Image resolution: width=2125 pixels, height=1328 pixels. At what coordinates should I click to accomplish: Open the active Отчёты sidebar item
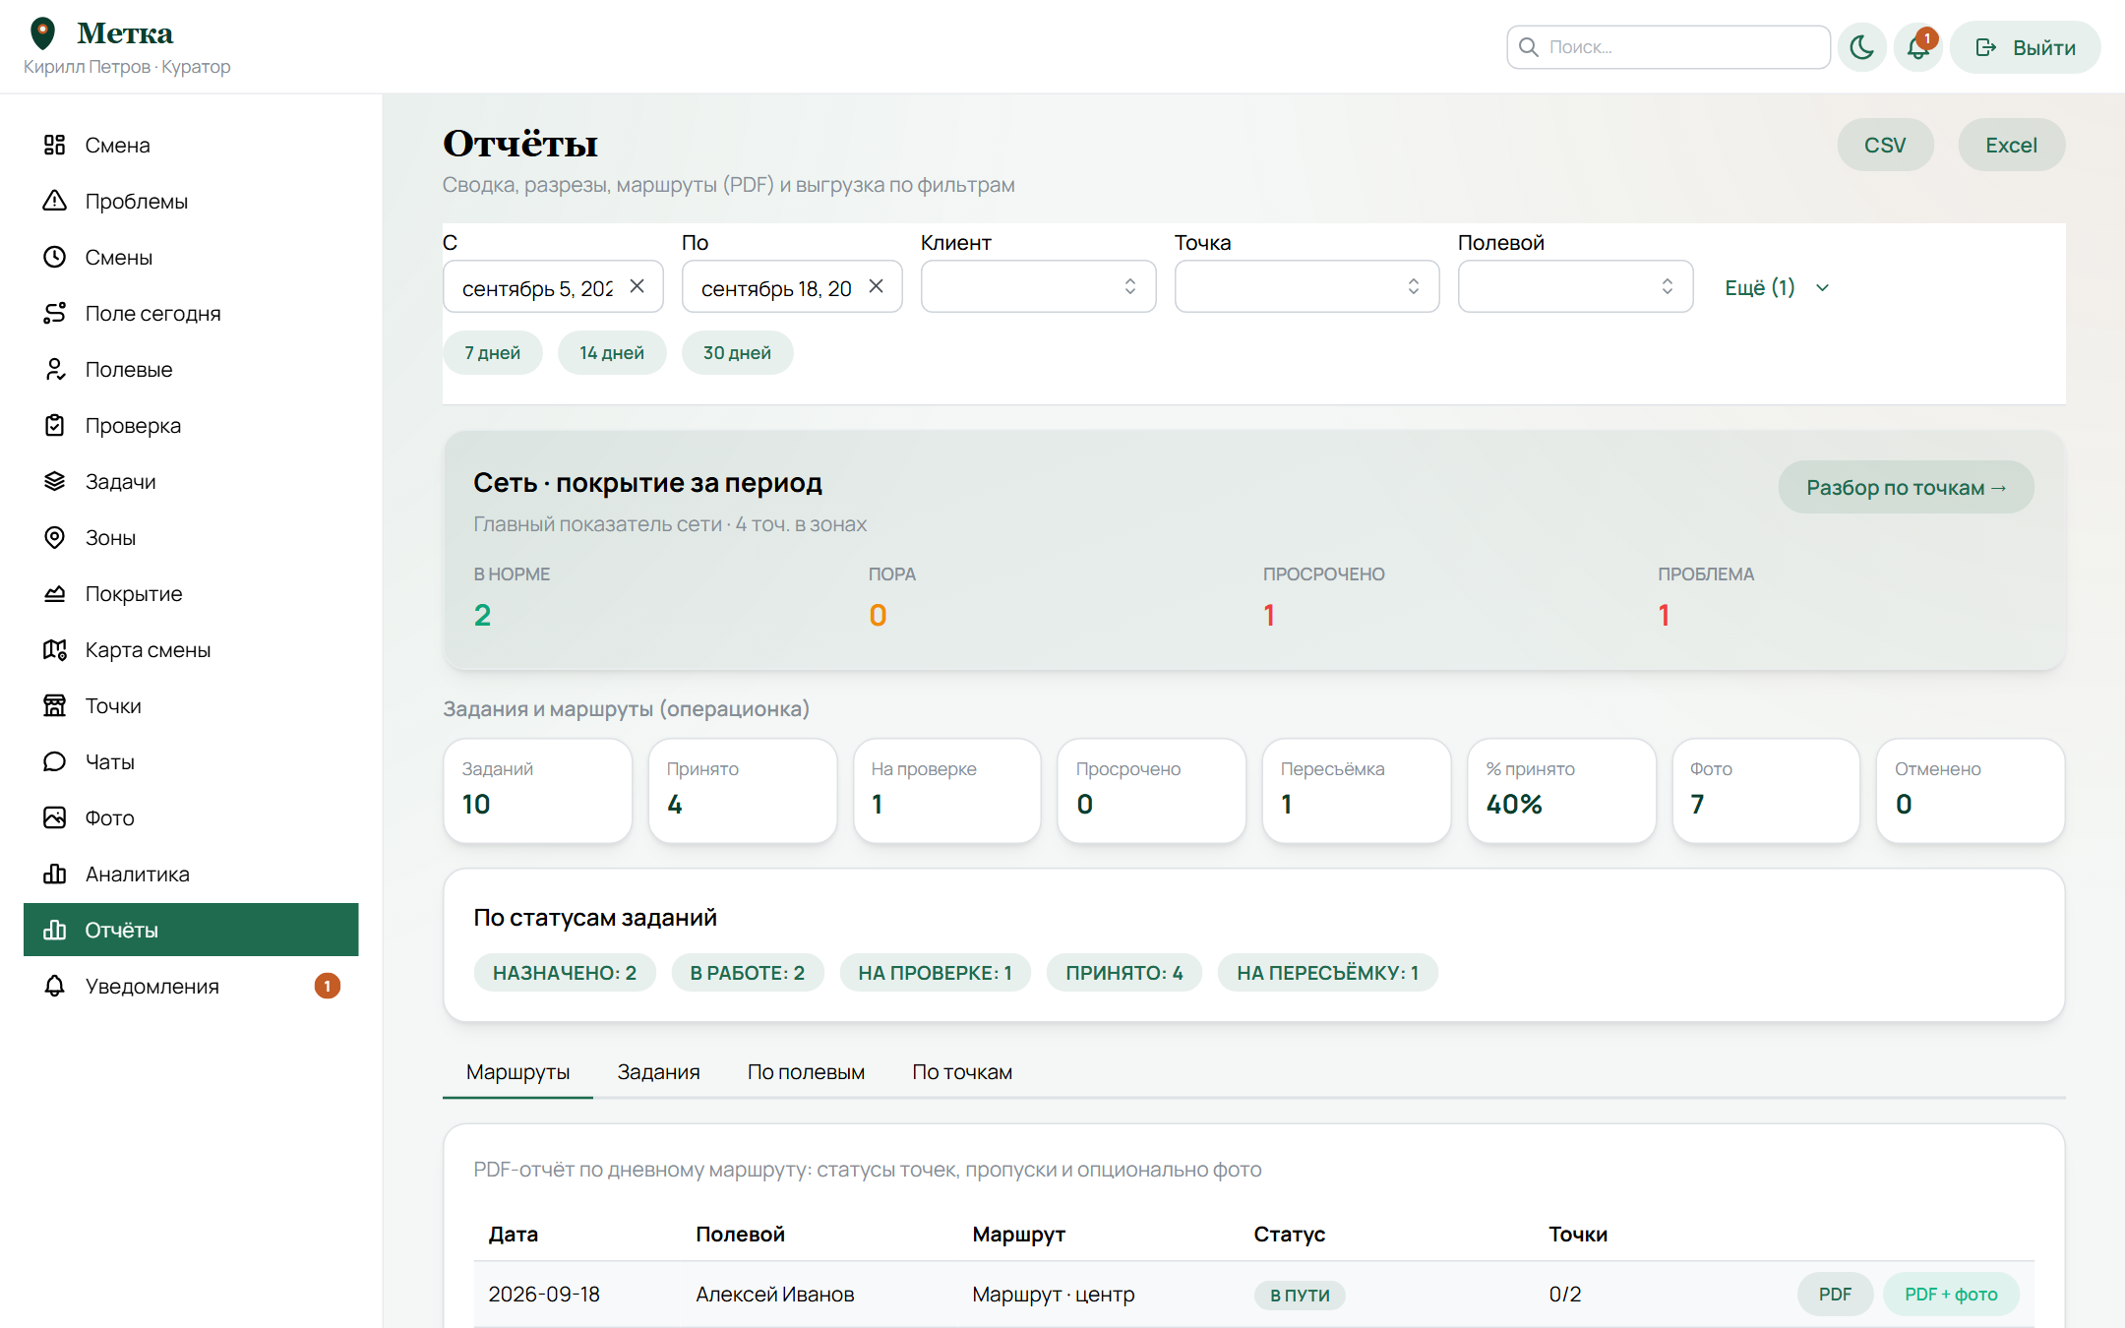191,931
